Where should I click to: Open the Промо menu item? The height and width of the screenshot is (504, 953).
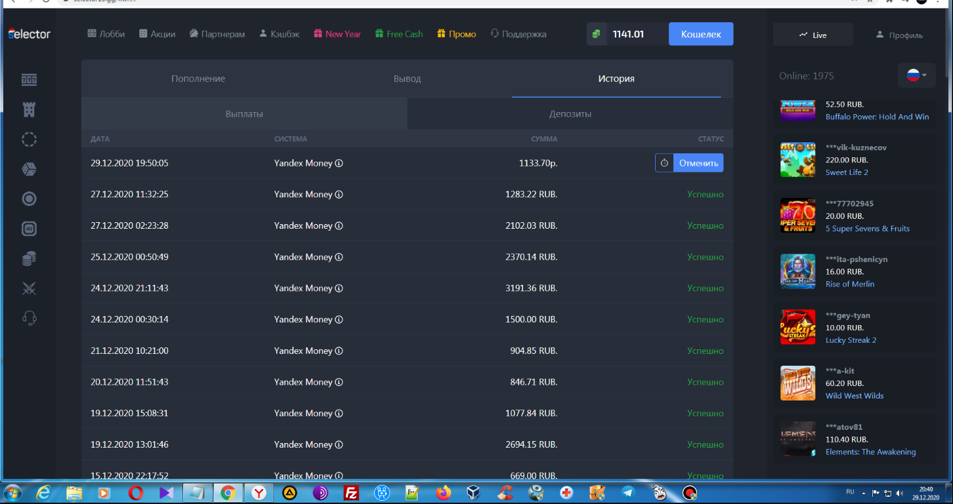[x=457, y=34]
